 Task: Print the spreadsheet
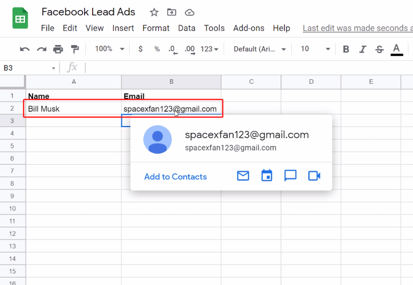[58, 49]
